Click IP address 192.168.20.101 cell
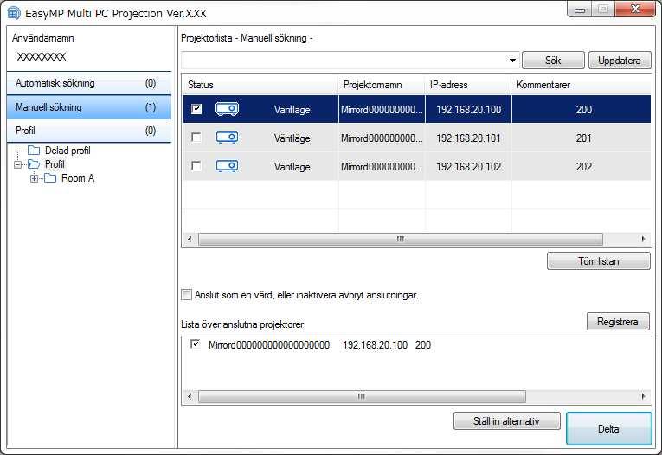 (469, 138)
